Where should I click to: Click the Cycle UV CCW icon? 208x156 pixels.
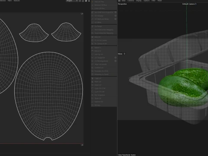pos(93,88)
